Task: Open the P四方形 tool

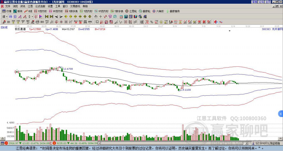Action: click(x=41, y=11)
